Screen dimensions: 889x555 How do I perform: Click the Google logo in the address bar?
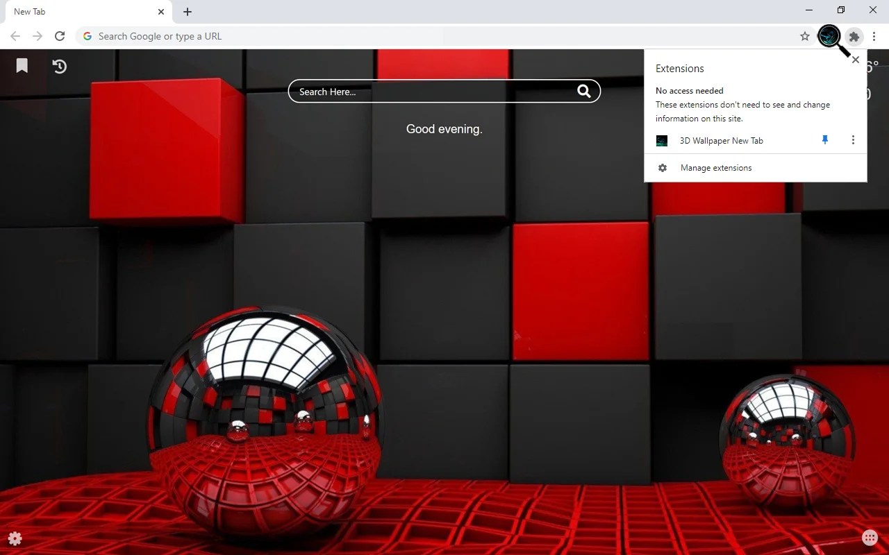click(x=87, y=36)
